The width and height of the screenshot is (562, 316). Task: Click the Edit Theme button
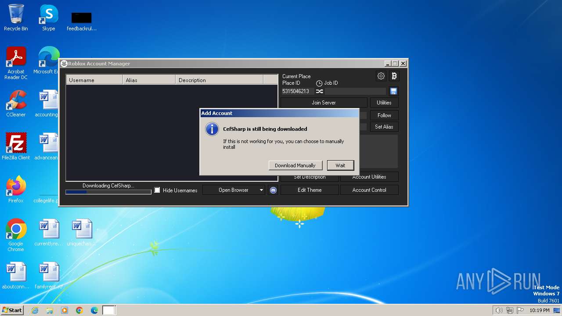click(310, 190)
